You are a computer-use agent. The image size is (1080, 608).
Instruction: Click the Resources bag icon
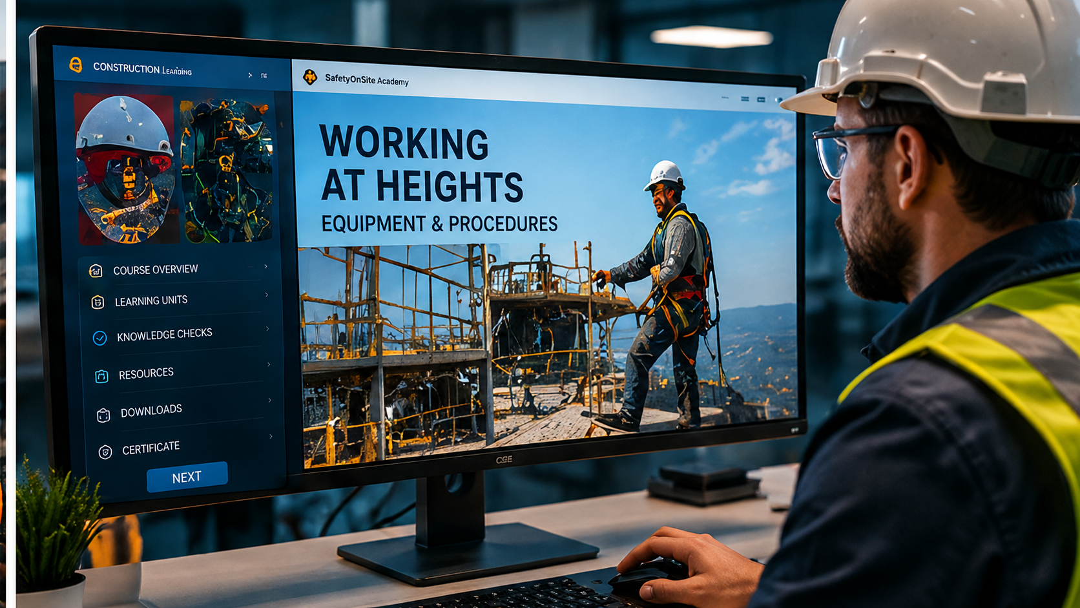(101, 376)
